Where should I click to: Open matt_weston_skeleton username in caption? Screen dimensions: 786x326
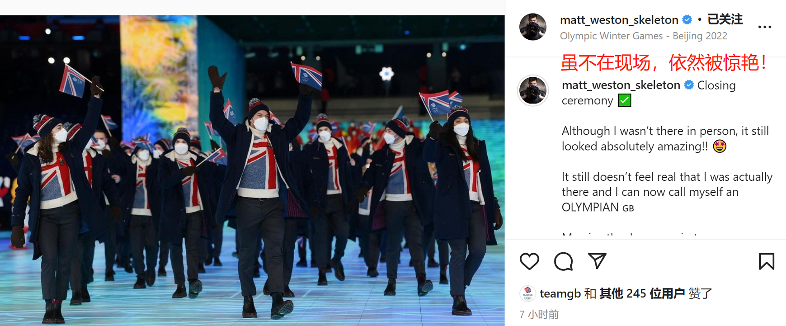[x=621, y=85]
